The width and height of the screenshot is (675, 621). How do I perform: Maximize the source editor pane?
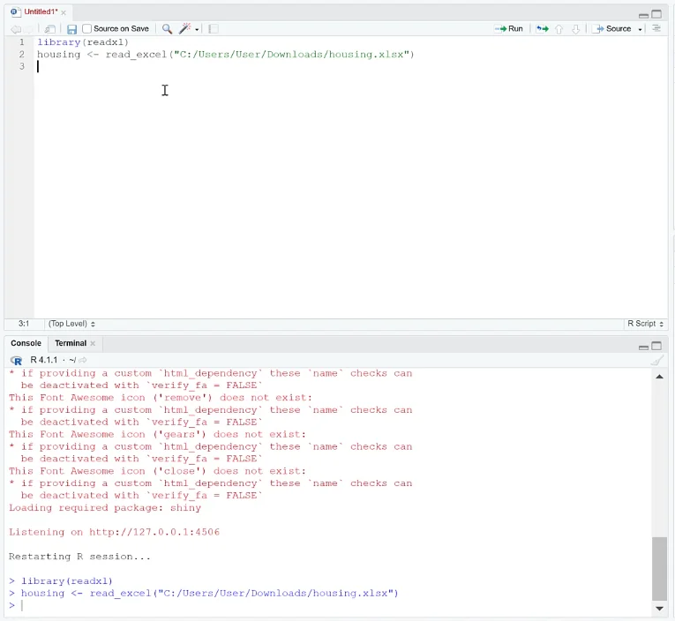[x=656, y=14]
